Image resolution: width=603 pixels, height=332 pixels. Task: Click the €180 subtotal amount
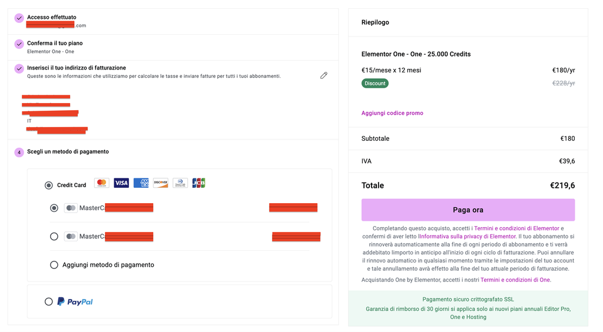[x=568, y=139]
